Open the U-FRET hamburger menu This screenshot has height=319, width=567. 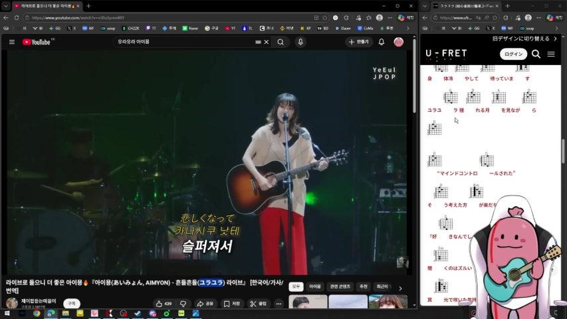[x=551, y=54]
